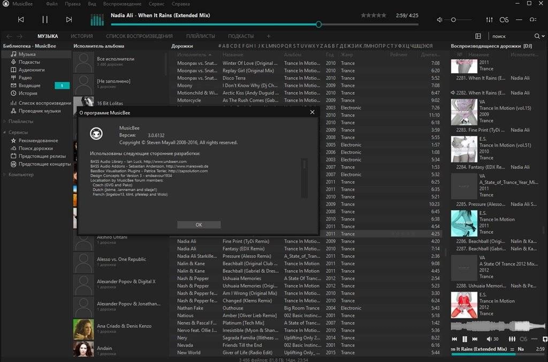The image size is (548, 362).
Task: Seek on the mini player teal progress bar
Action: (x=498, y=355)
